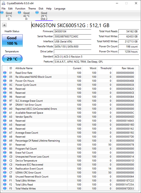
Task: Click the Power On Count value 198 count
Action: coord(129,47)
